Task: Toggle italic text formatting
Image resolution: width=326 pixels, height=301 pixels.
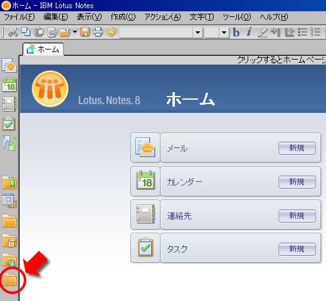Action: 249,32
